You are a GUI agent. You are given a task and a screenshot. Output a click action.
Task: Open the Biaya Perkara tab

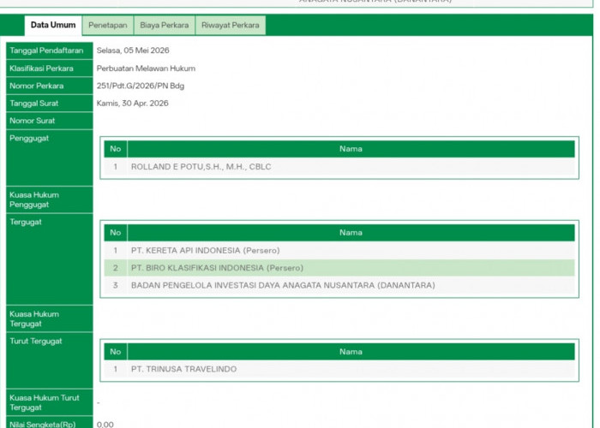point(165,25)
